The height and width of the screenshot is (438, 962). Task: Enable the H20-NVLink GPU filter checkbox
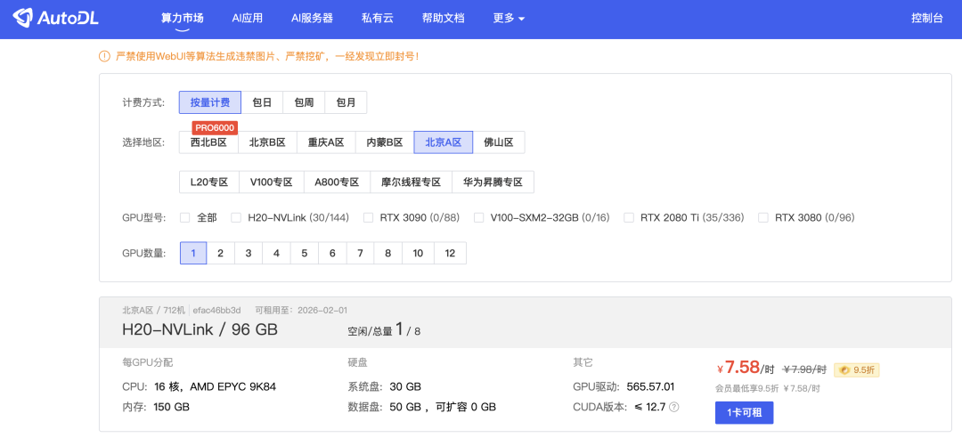pyautogui.click(x=236, y=217)
